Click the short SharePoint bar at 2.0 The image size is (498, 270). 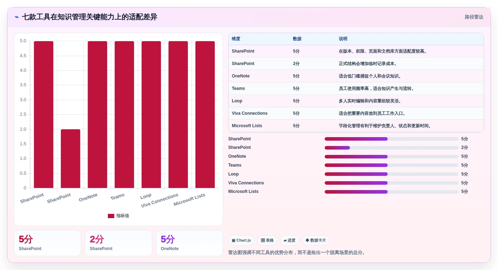[70, 159]
